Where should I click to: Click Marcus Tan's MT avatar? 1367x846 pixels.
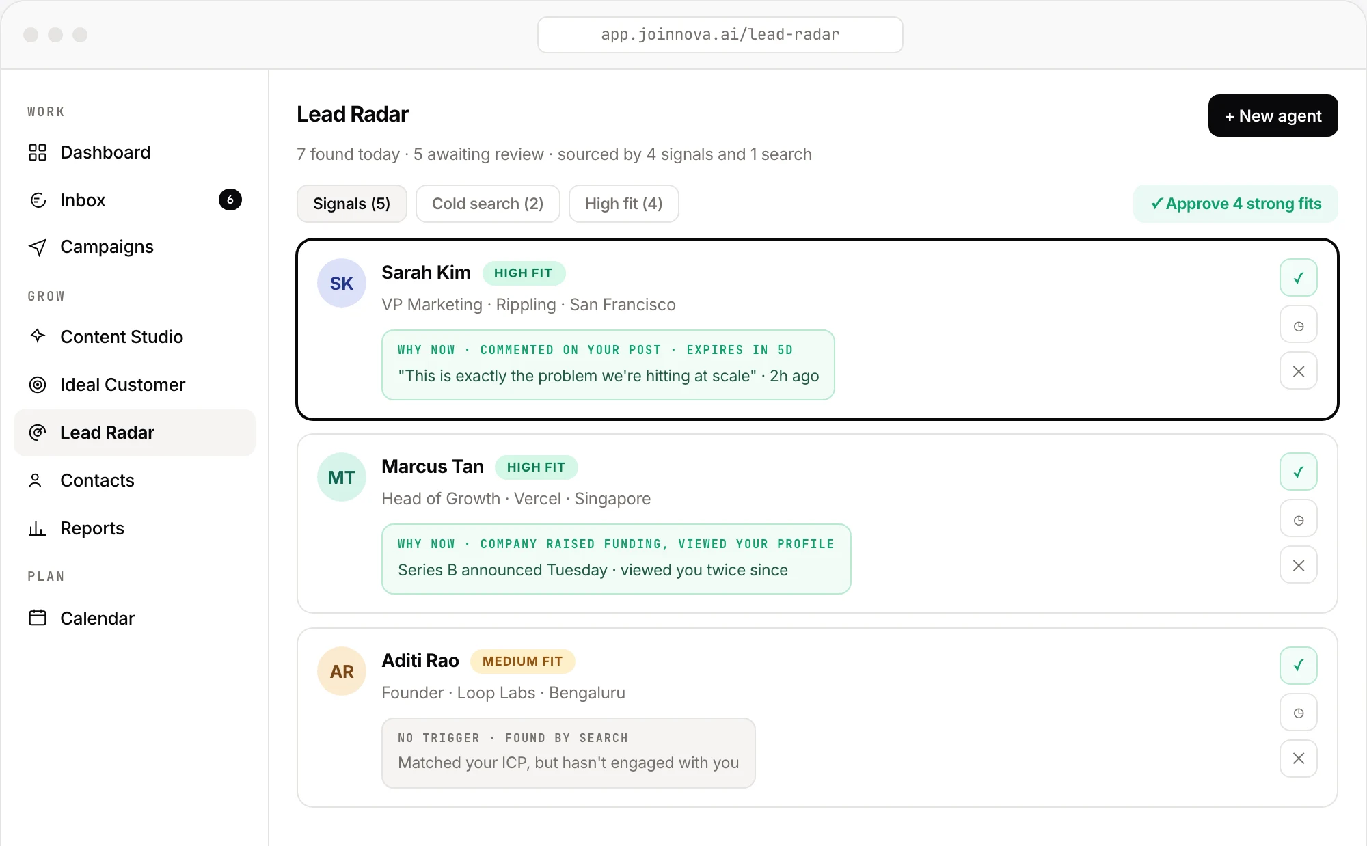pyautogui.click(x=342, y=477)
